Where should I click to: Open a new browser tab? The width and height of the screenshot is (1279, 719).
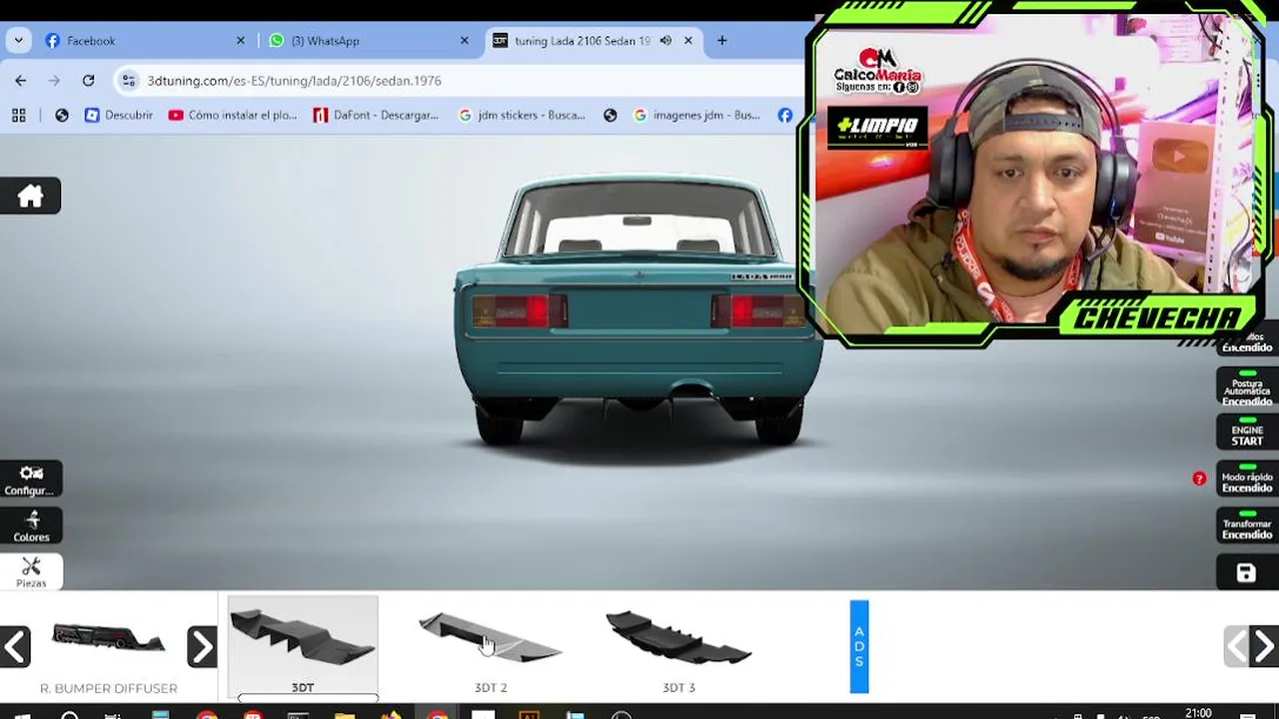pos(721,41)
